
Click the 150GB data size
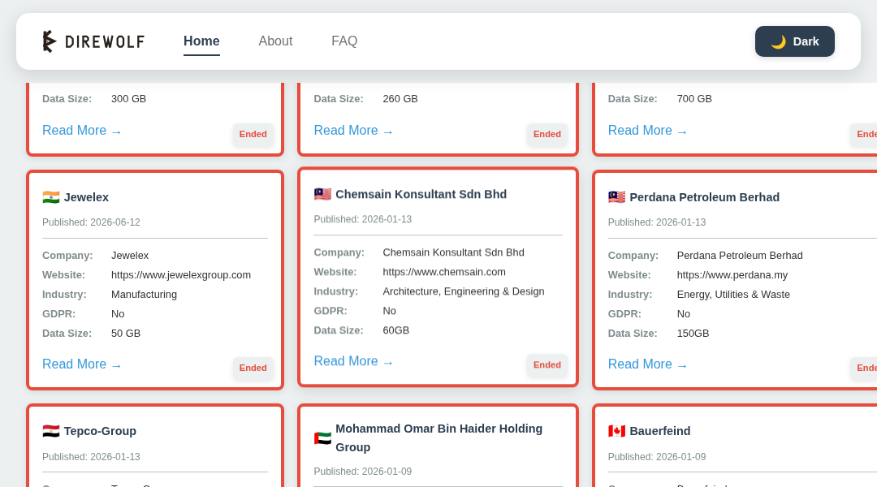coord(693,334)
